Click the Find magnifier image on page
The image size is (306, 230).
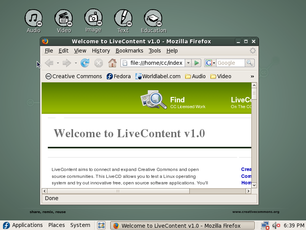(x=154, y=99)
